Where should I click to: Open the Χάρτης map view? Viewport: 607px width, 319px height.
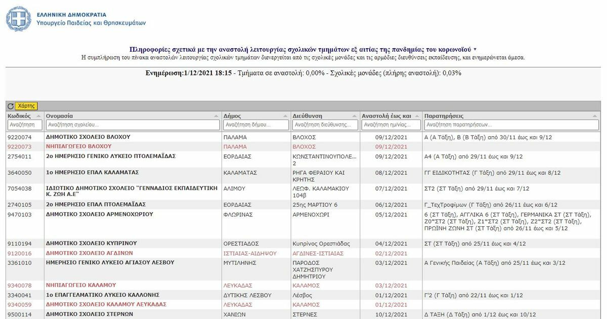(26, 106)
